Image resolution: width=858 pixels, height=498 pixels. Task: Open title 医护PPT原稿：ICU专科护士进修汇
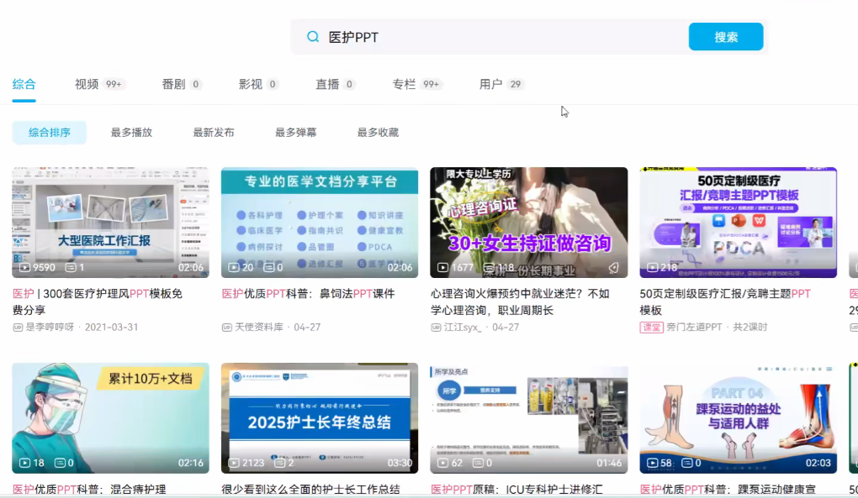516,490
